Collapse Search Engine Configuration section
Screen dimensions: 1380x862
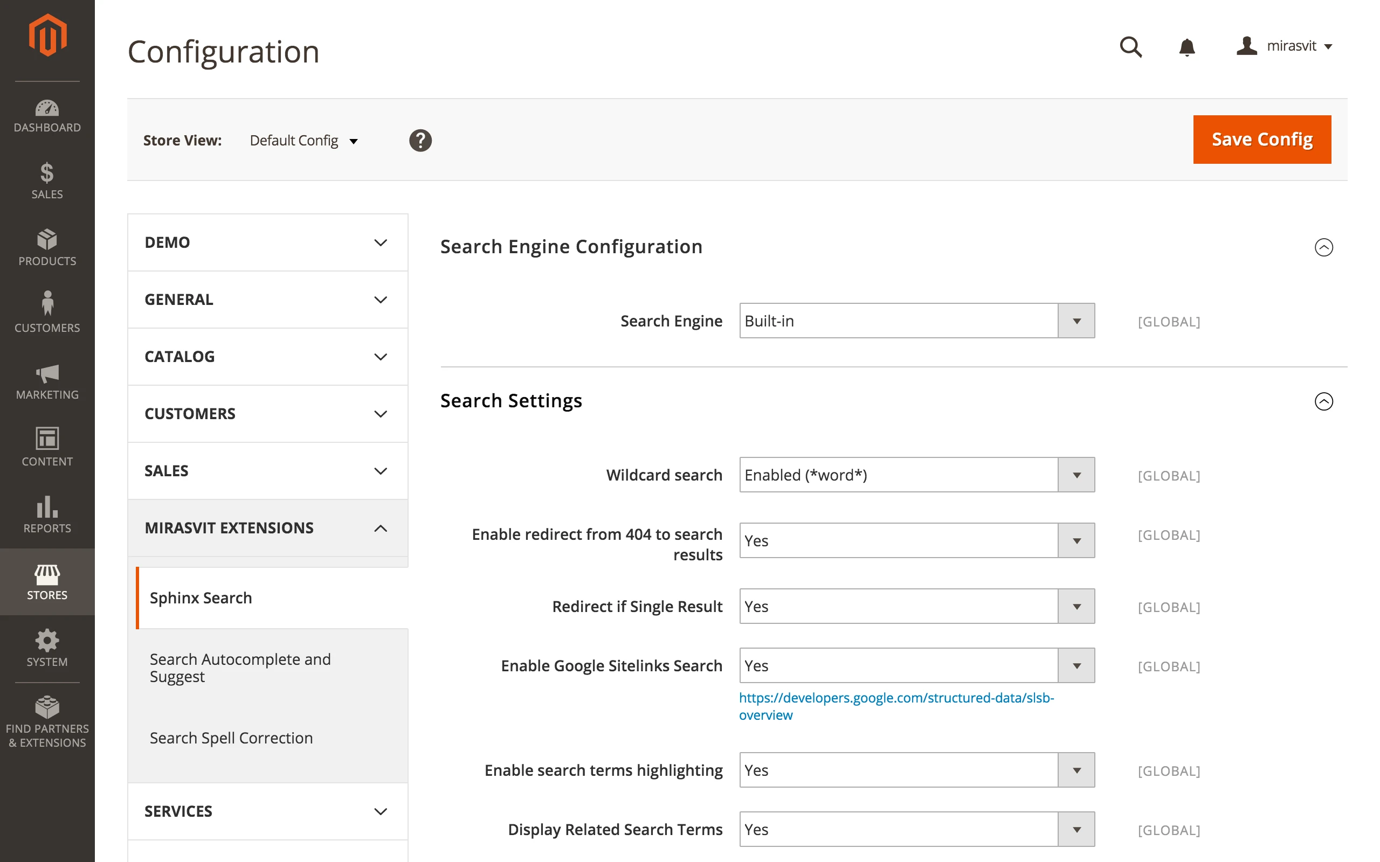(1323, 247)
